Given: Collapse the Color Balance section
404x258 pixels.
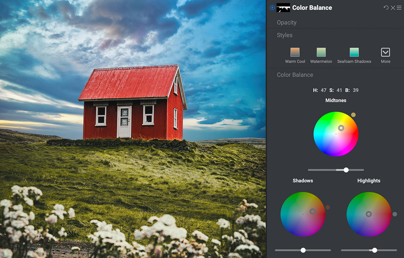Looking at the screenshot, I should 295,75.
